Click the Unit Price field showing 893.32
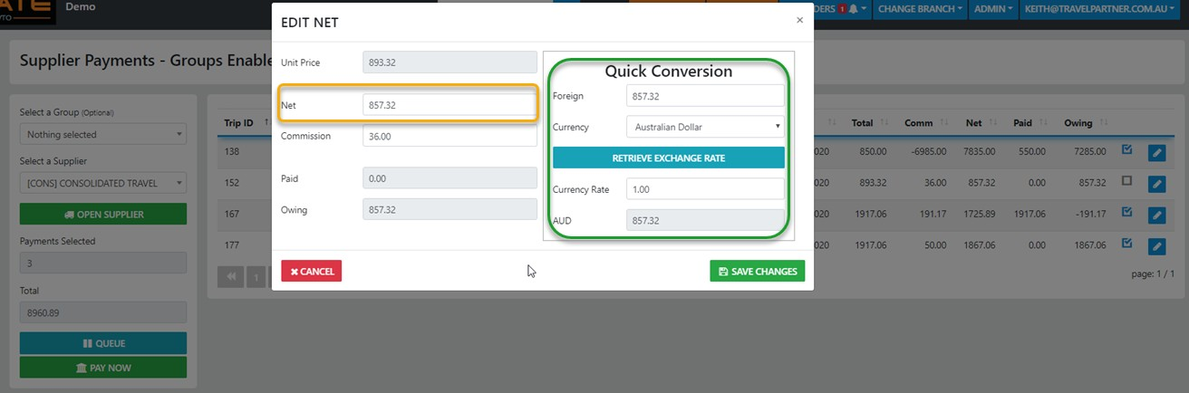The image size is (1189, 393). pyautogui.click(x=449, y=62)
